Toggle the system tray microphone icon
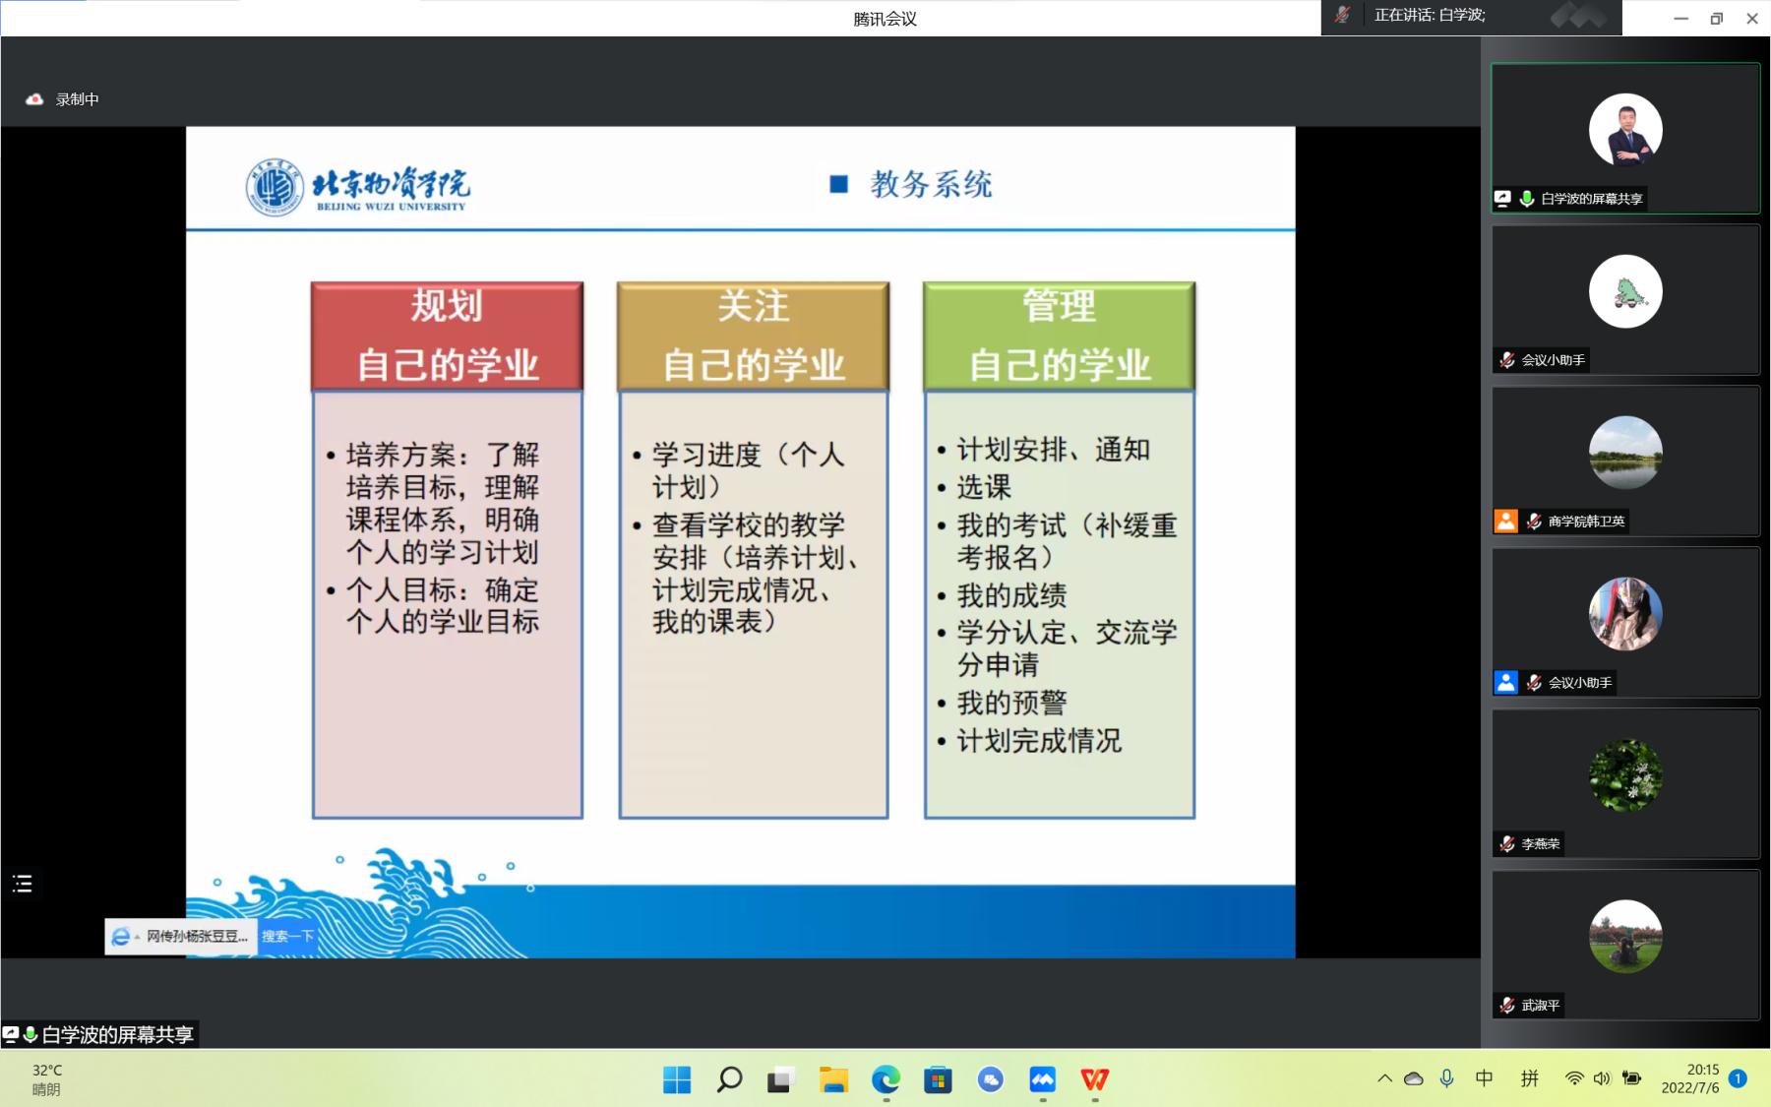 coord(1446,1078)
